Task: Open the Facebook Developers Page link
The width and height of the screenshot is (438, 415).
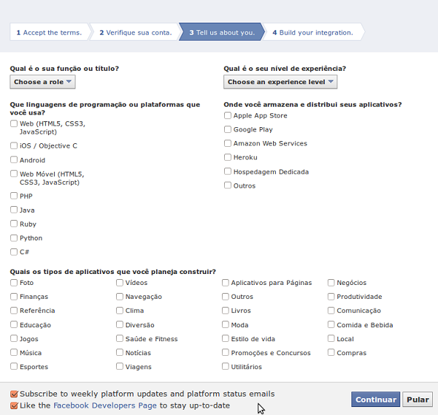Action: click(x=105, y=406)
